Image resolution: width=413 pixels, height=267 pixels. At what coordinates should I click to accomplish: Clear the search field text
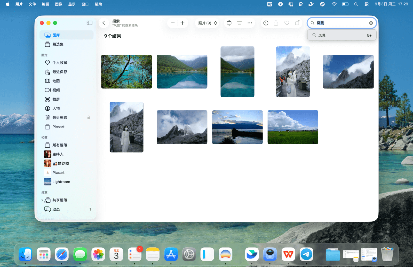(x=371, y=23)
